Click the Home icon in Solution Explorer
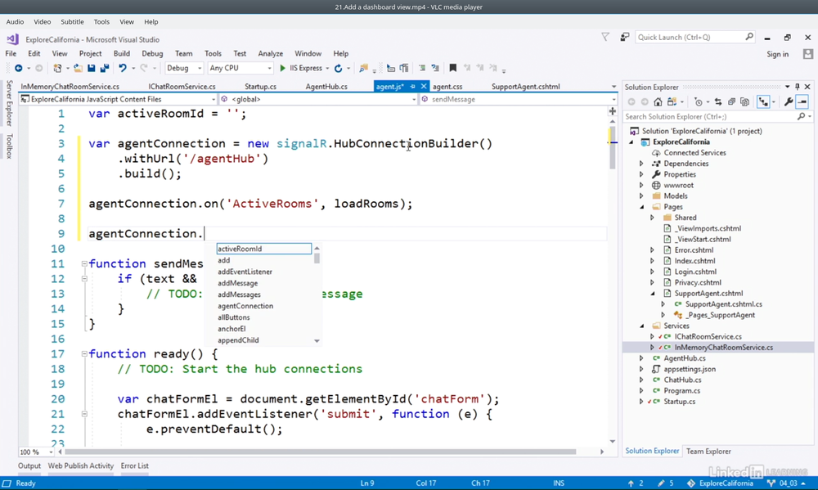The height and width of the screenshot is (490, 818). coord(658,101)
